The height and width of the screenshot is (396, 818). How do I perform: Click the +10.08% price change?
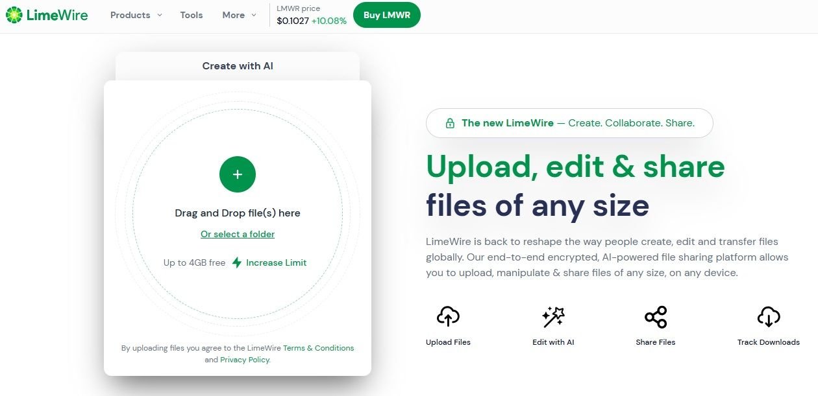329,21
